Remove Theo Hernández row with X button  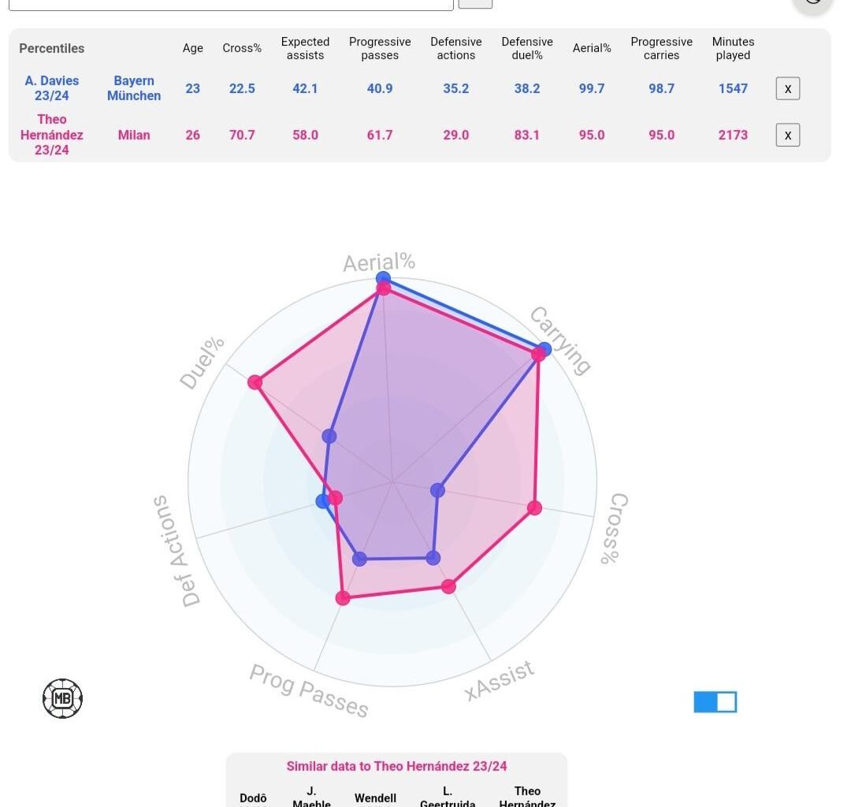click(x=787, y=135)
